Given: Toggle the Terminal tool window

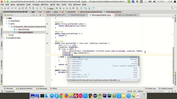Looking at the screenshot, I should [8, 89].
